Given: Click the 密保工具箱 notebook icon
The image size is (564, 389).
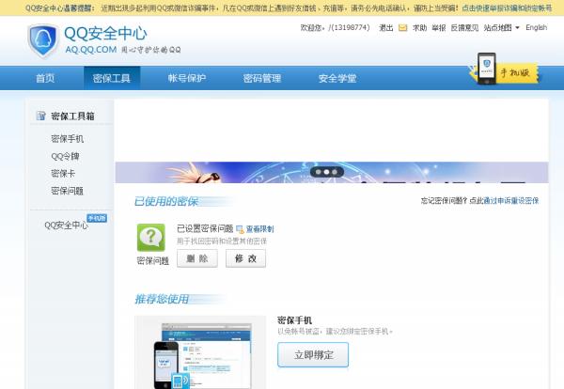Looking at the screenshot, I should click(x=41, y=116).
